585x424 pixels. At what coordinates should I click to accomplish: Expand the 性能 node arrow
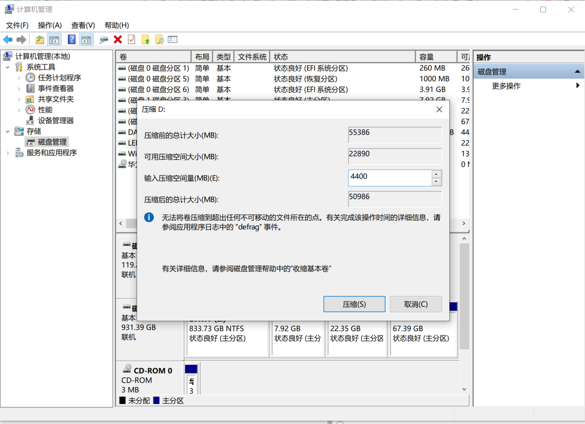[x=19, y=110]
